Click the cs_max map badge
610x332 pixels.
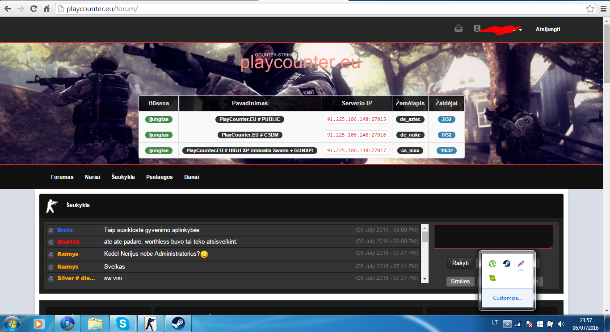pyautogui.click(x=410, y=150)
